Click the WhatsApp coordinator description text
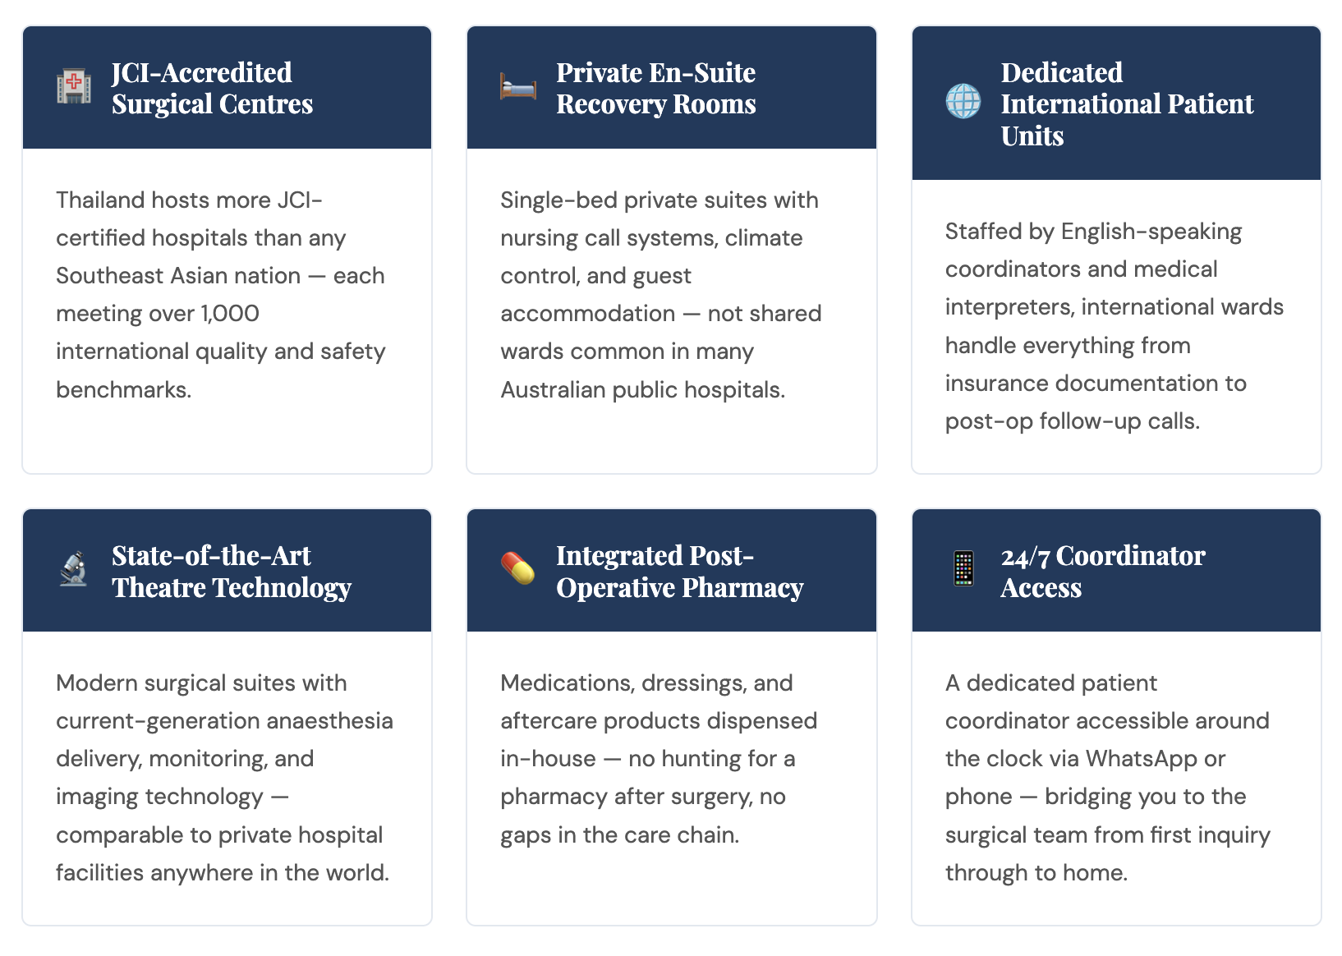This screenshot has height=956, width=1342. coord(1108,778)
